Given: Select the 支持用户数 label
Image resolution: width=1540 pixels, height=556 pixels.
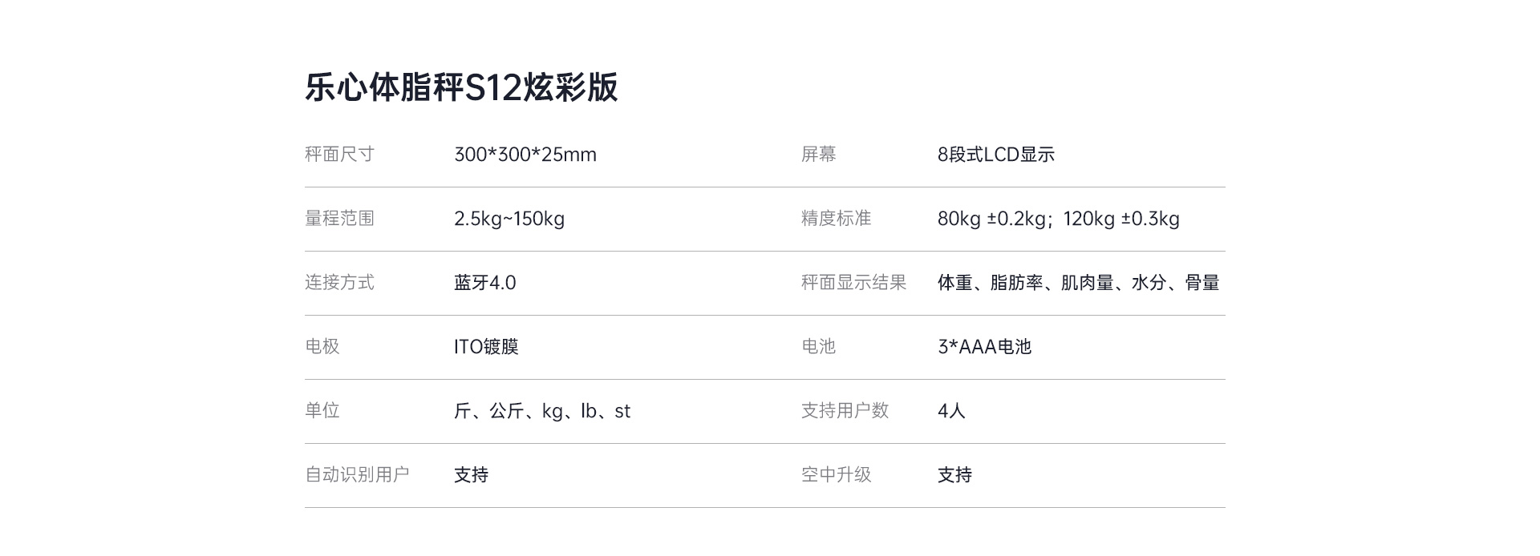Looking at the screenshot, I should [845, 411].
